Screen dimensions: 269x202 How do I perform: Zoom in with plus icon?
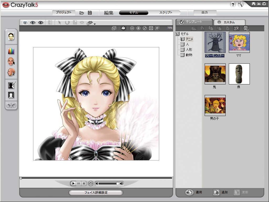tap(138, 28)
